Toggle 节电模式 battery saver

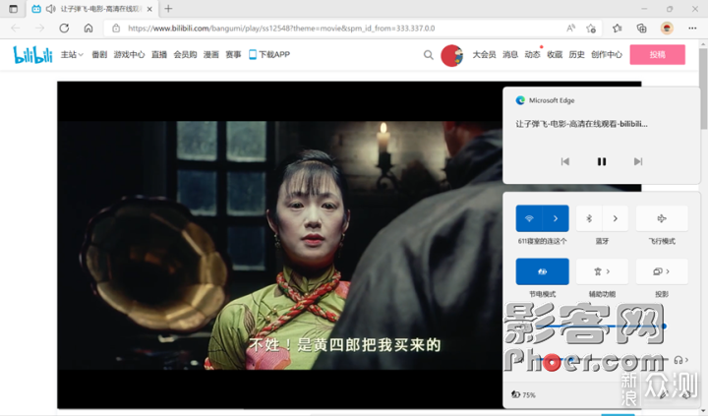pyautogui.click(x=542, y=271)
